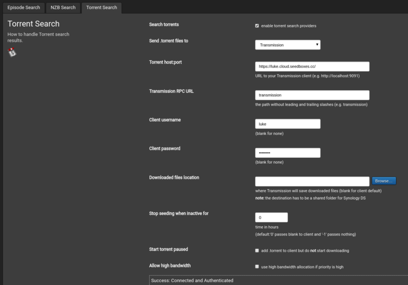The image size is (408, 285).
Task: Click the Allow high bandwidth setting label
Action: [x=170, y=265]
